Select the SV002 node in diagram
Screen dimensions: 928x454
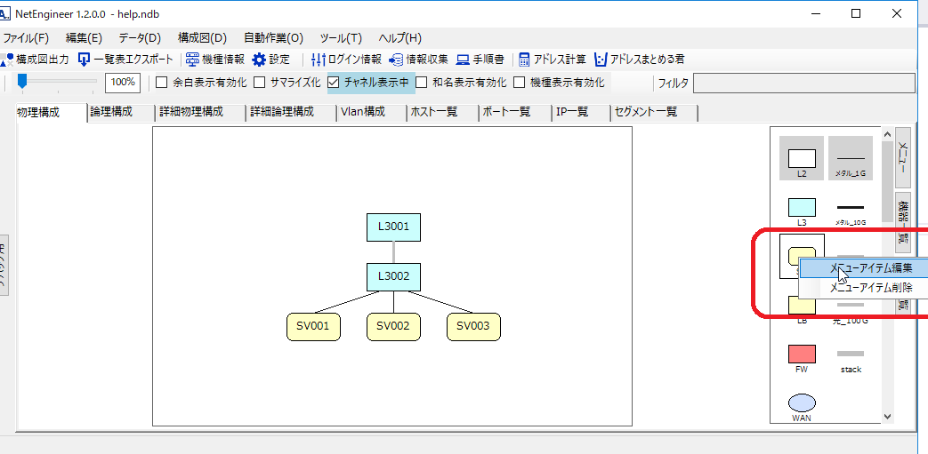[x=392, y=326]
